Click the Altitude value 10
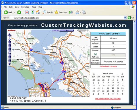The height and width of the screenshot is (110, 137). 113,43
